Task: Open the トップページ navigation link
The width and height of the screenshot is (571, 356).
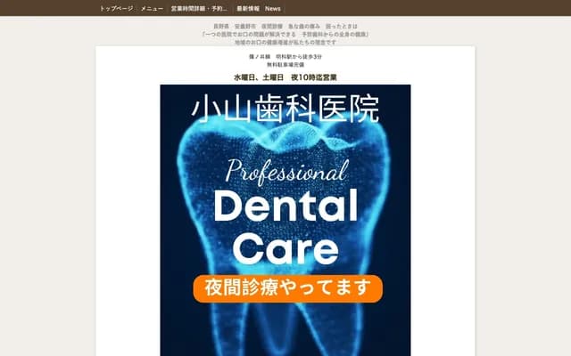Action: (x=116, y=8)
